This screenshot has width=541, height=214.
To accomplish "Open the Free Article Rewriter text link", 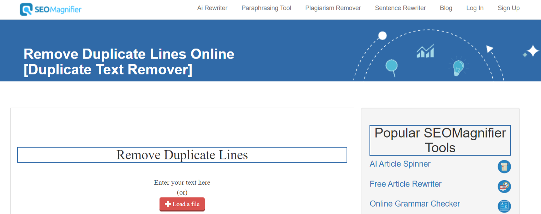I will (x=405, y=184).
